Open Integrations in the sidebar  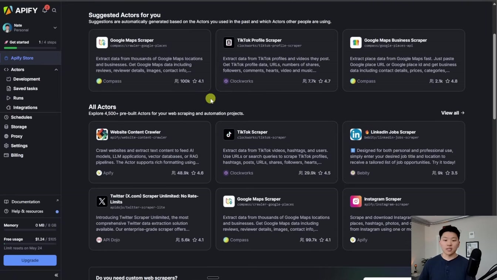tap(25, 107)
